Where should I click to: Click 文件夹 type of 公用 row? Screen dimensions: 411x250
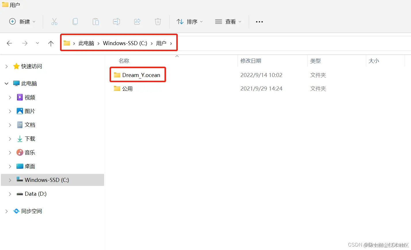(318, 89)
